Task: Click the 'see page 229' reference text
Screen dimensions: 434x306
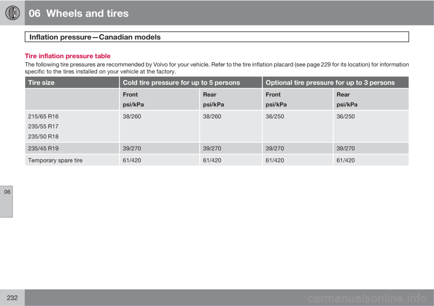Action: tap(313, 65)
